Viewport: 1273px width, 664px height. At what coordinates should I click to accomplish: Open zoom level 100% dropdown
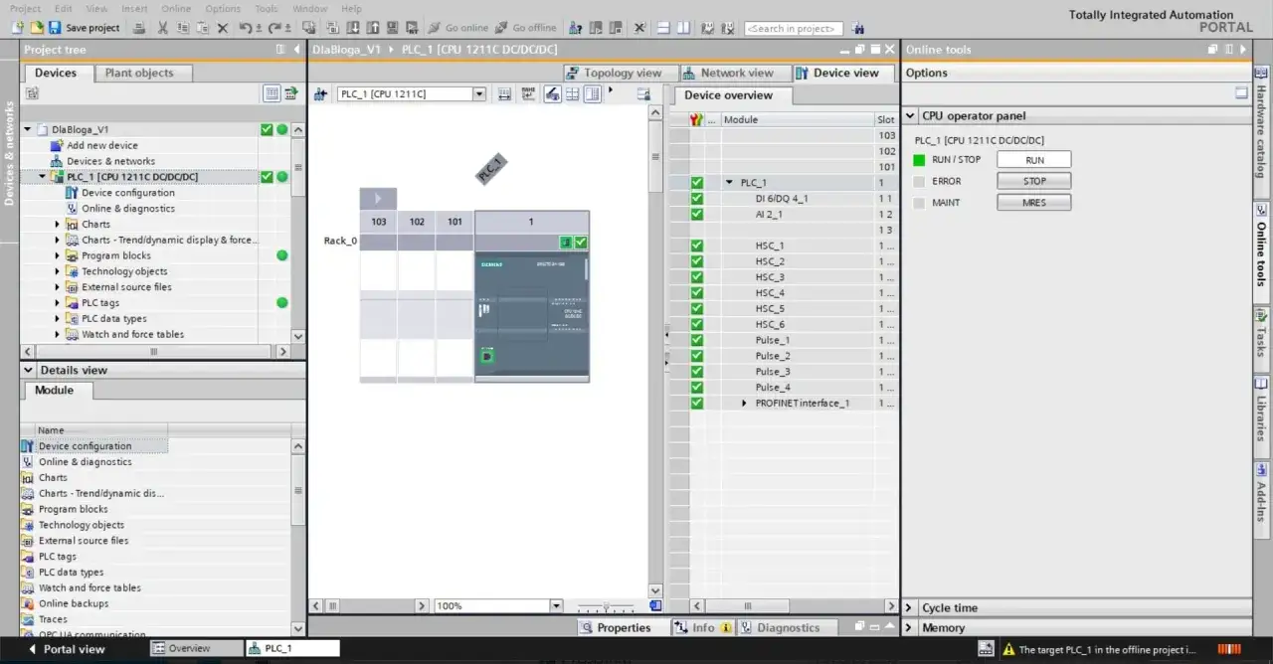click(x=556, y=605)
